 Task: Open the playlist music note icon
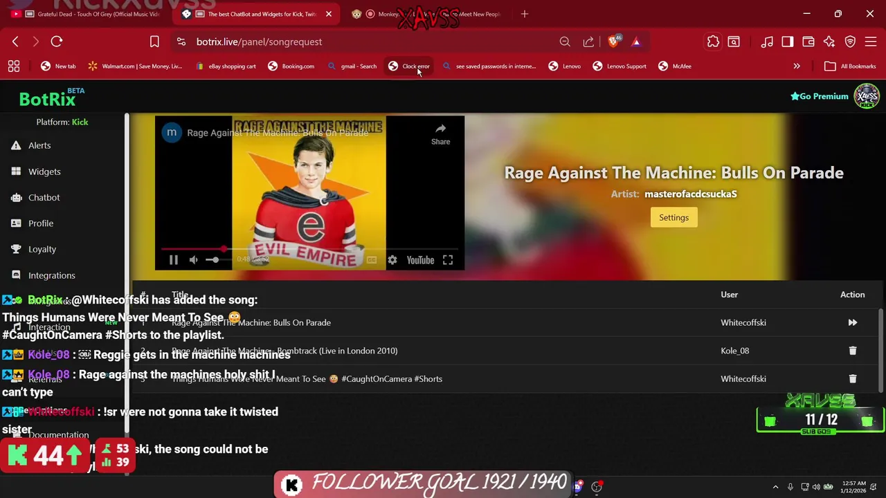coord(767,41)
